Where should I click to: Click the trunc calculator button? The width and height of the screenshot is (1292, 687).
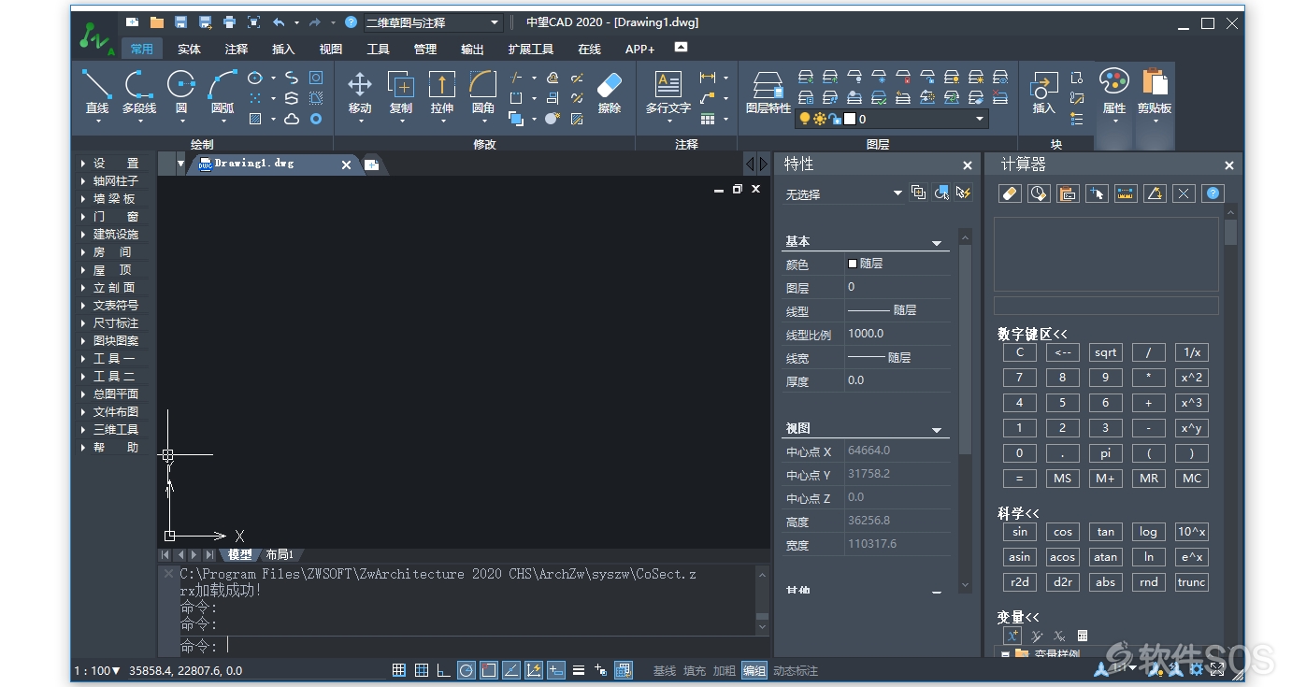coord(1191,582)
